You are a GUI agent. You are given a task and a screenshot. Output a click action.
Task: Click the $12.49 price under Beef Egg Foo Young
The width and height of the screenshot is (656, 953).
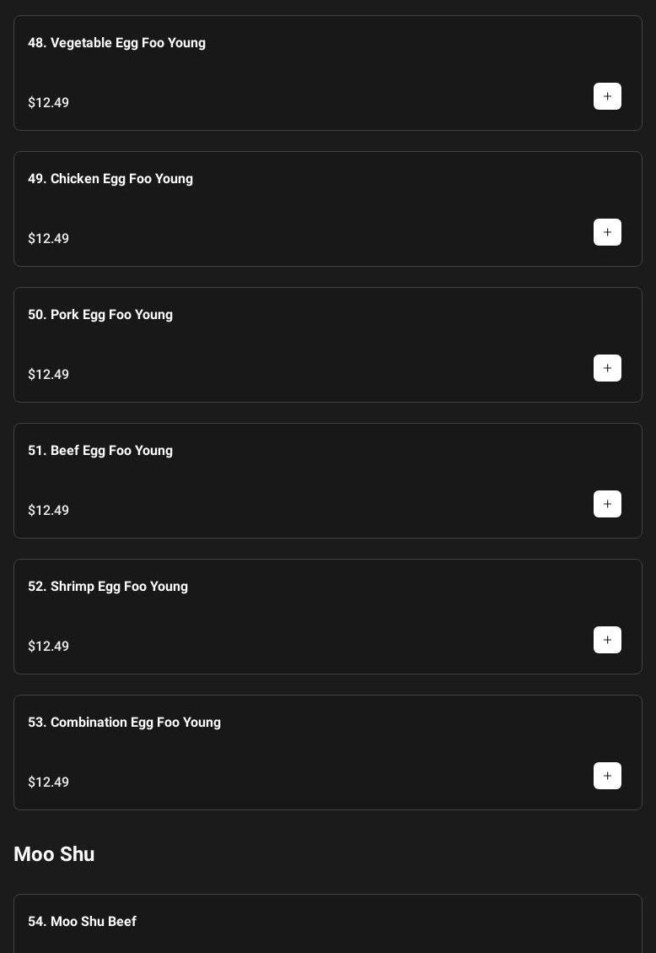[x=49, y=511]
